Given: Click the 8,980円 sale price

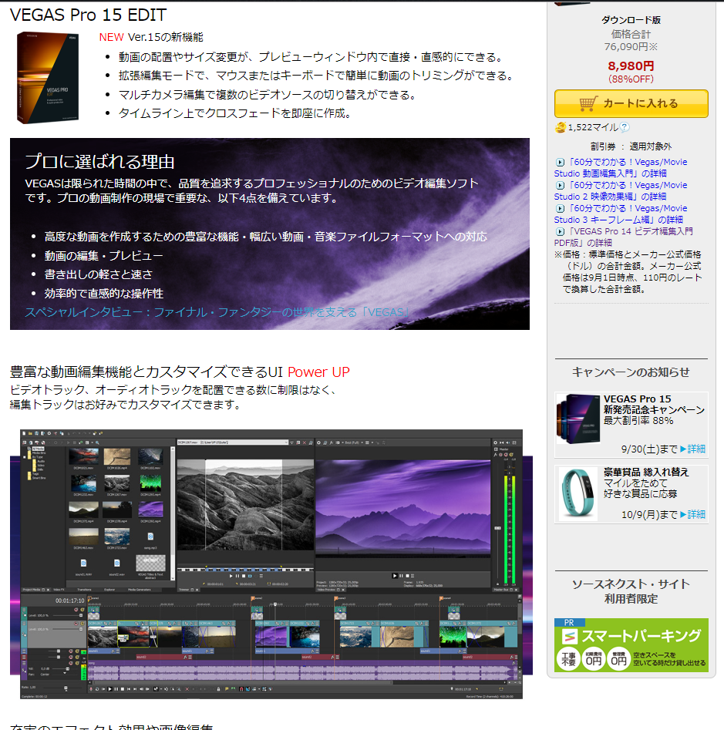Looking at the screenshot, I should point(631,66).
